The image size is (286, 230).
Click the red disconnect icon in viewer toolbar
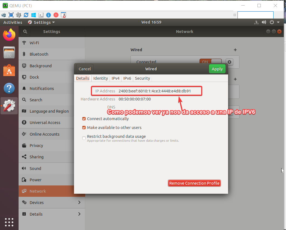click(56, 15)
